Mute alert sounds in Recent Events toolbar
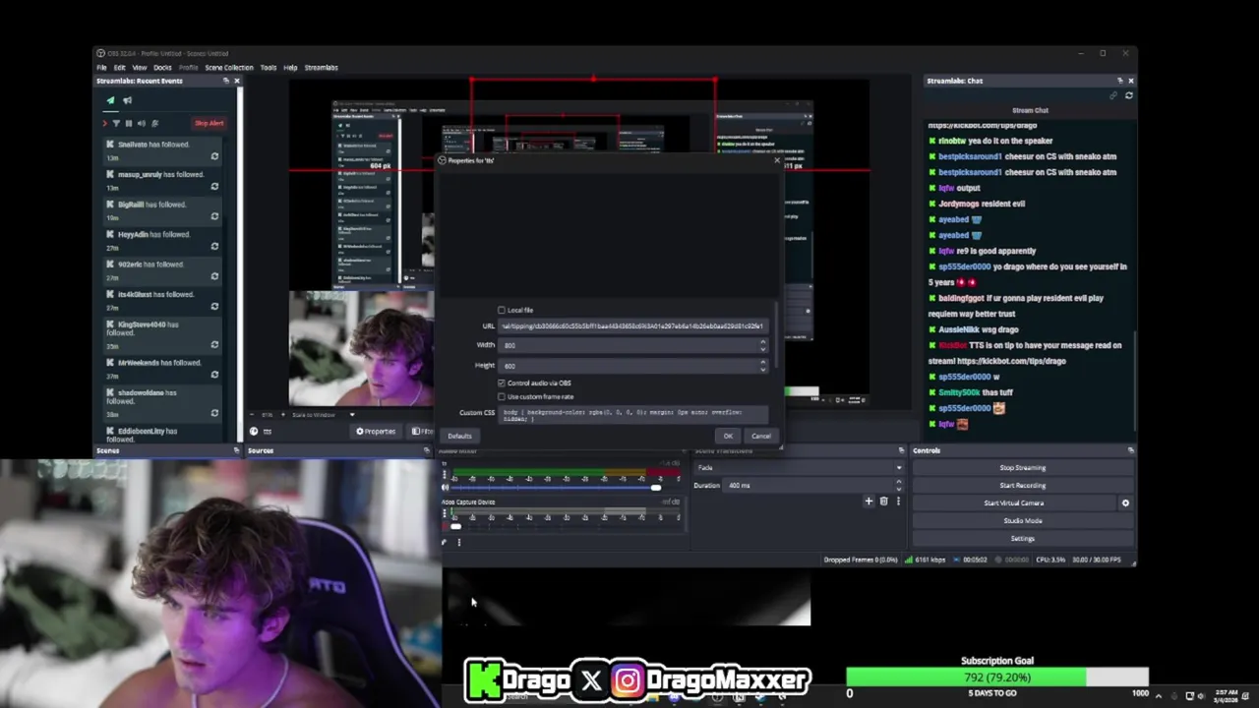This screenshot has height=708, width=1259. tap(142, 123)
